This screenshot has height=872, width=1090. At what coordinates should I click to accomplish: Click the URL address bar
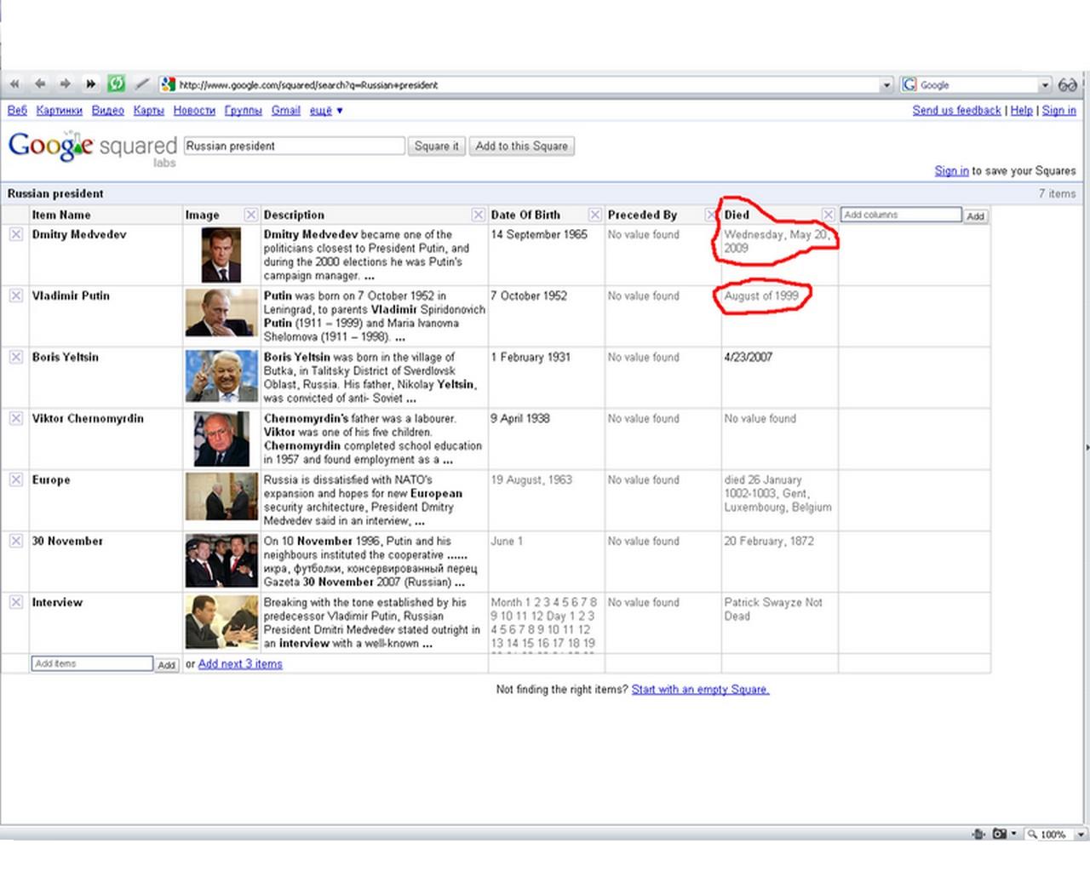click(x=528, y=85)
